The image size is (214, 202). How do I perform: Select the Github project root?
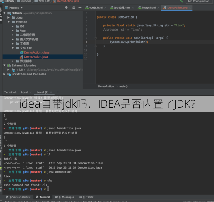17,13
